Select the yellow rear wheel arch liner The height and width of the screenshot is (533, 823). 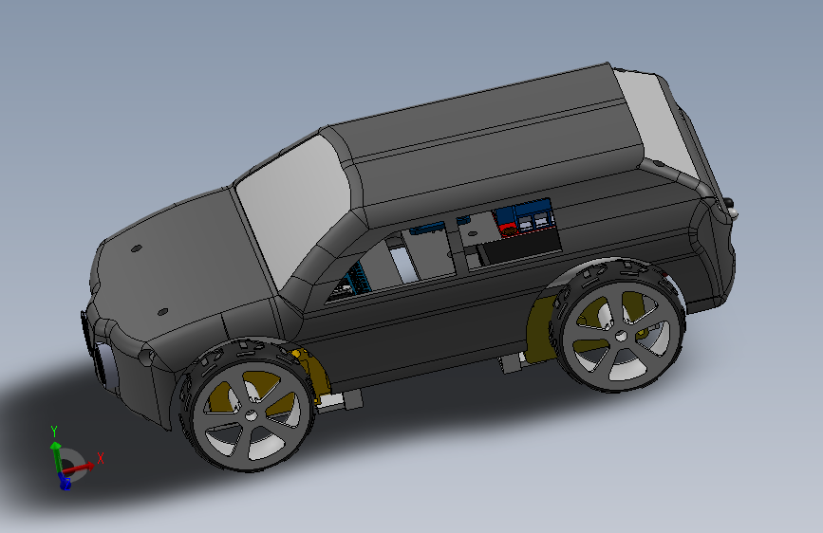pos(541,330)
